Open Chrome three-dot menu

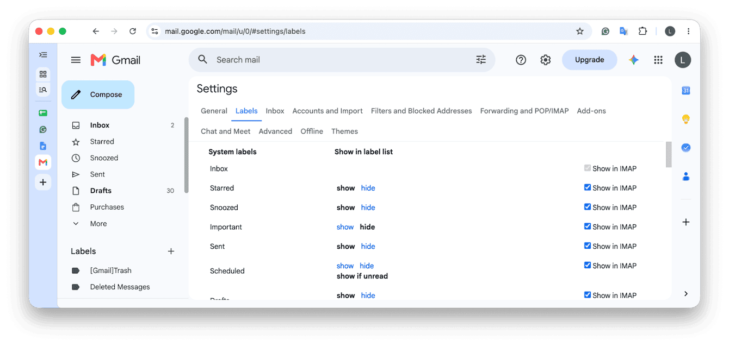(689, 32)
